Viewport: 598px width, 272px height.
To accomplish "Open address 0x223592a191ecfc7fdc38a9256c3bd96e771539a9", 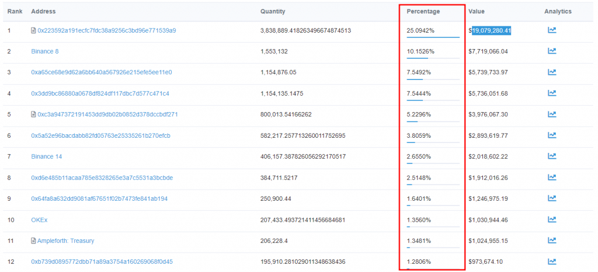I will [107, 30].
